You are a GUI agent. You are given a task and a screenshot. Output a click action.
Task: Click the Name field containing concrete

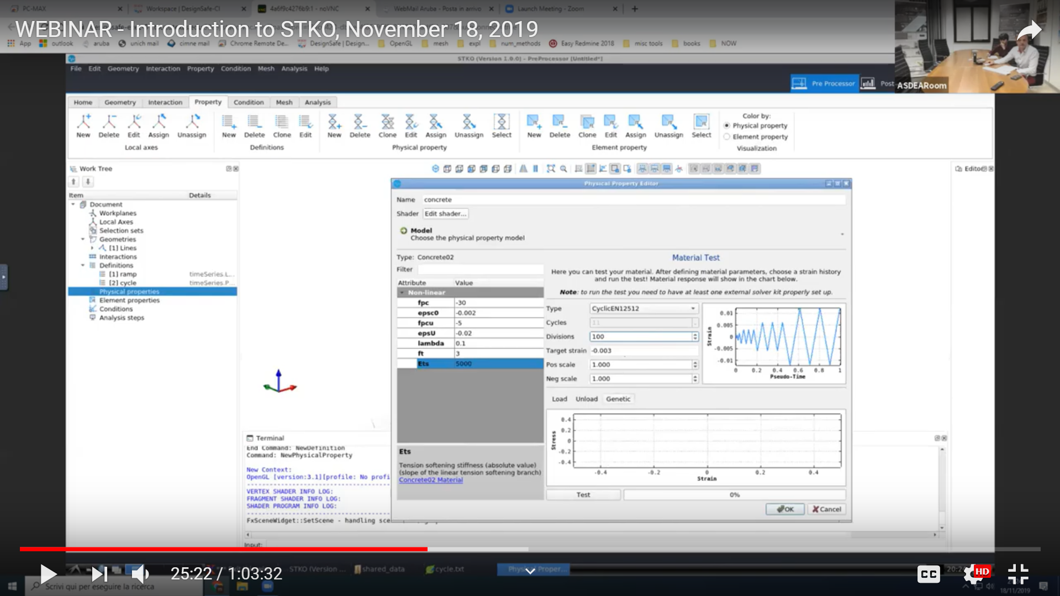click(634, 200)
